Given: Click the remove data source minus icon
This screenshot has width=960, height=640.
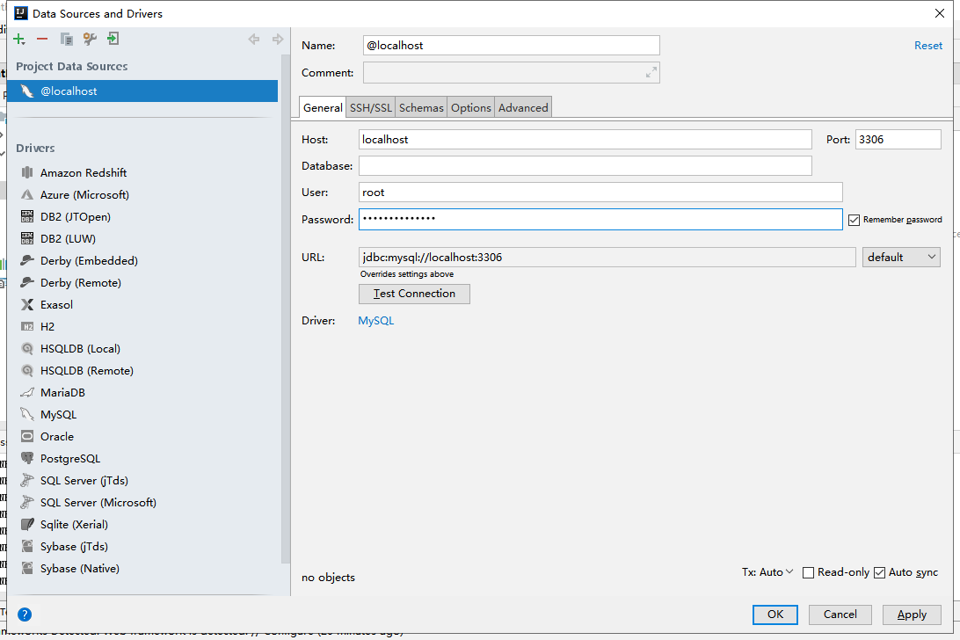Looking at the screenshot, I should point(42,39).
